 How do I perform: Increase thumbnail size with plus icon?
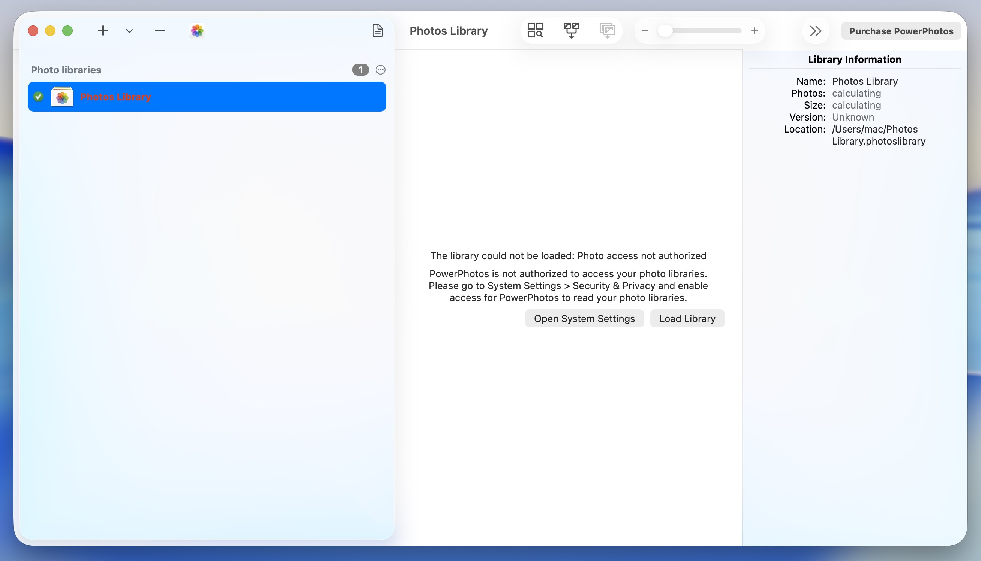pos(754,31)
